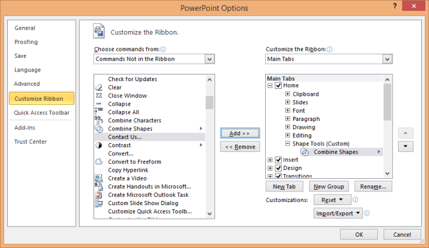
Task: Click the Main Tabs list scrollbar thumb
Action: (x=387, y=102)
